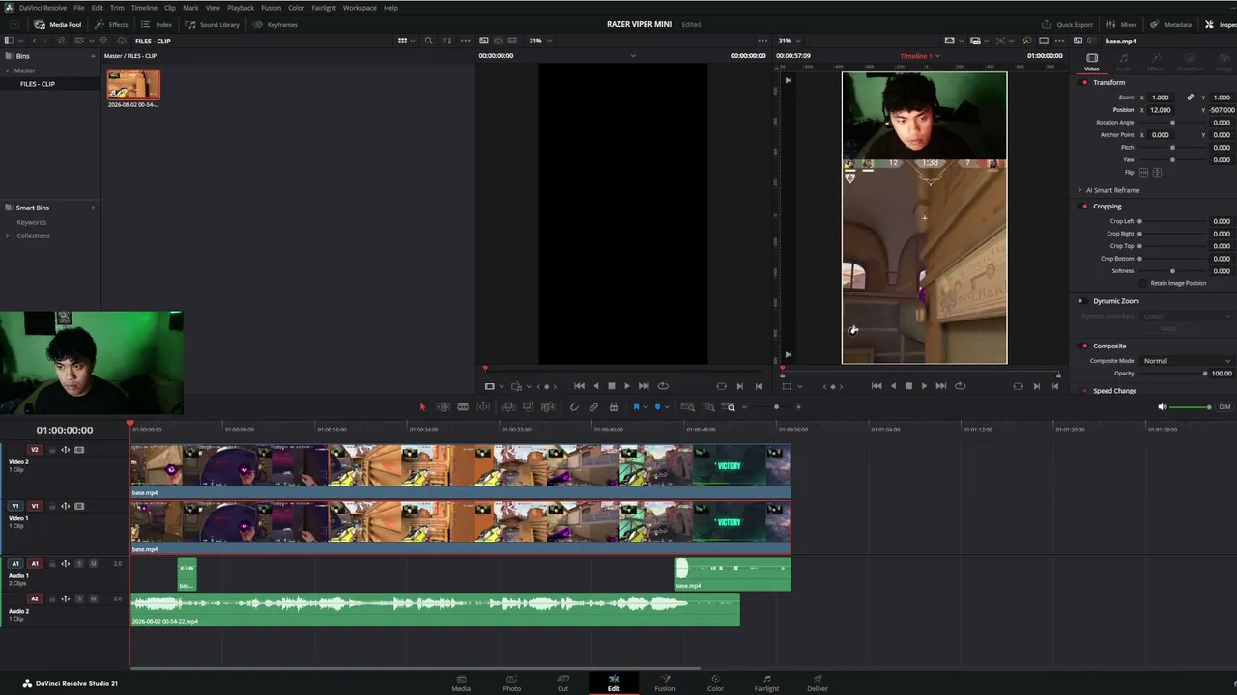Toggle Linked Selection chain icon
This screenshot has height=695, width=1237.
pyautogui.click(x=593, y=407)
